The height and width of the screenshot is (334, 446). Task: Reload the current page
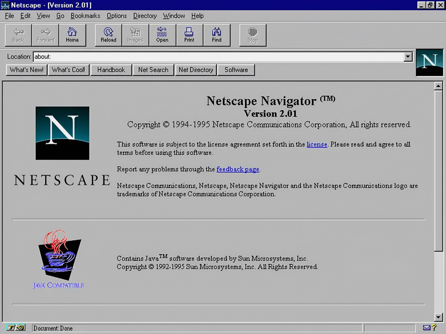[109, 35]
